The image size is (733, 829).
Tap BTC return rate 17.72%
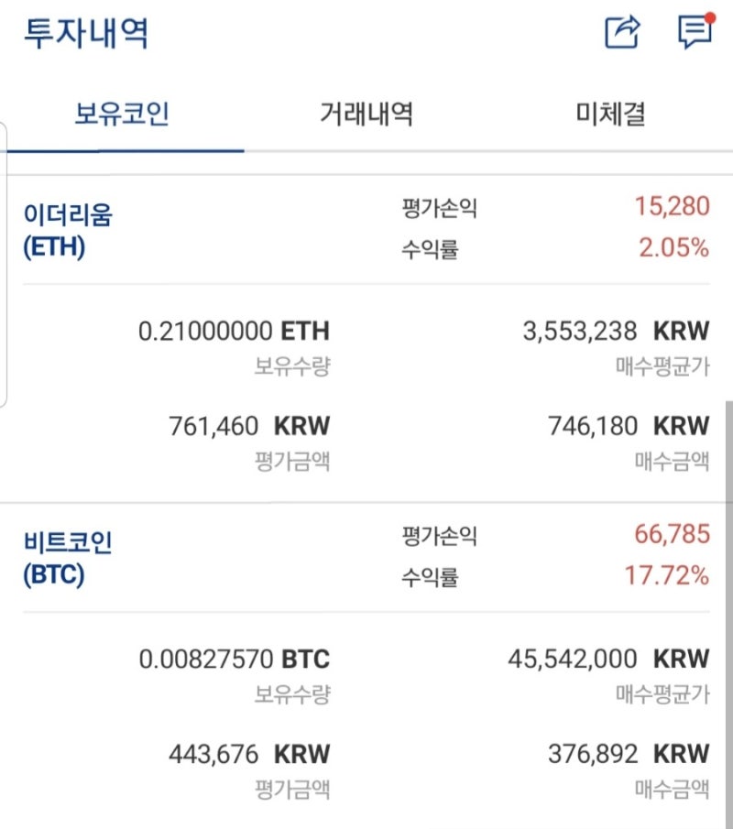[667, 575]
